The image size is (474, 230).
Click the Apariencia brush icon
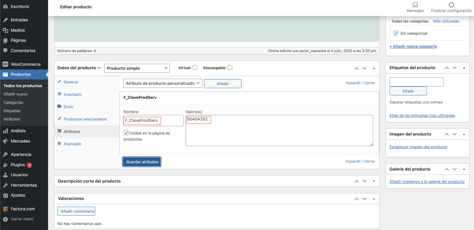pyautogui.click(x=5, y=155)
